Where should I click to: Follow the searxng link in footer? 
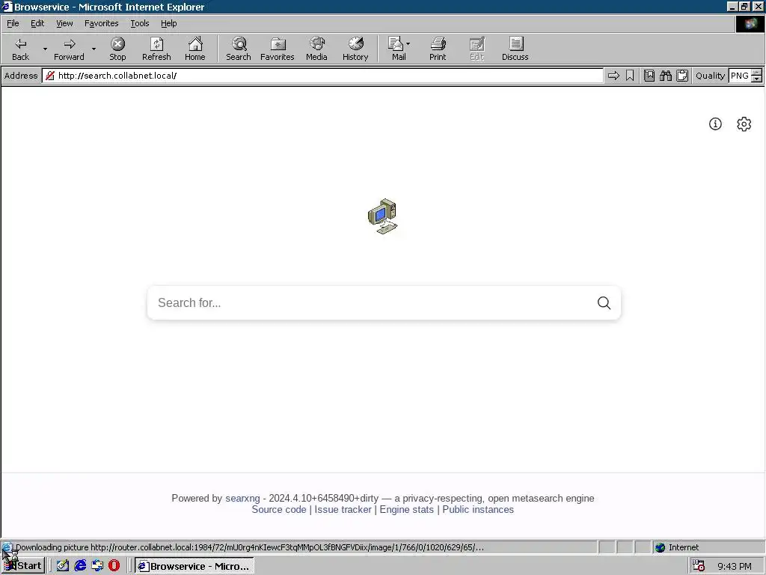coord(242,498)
